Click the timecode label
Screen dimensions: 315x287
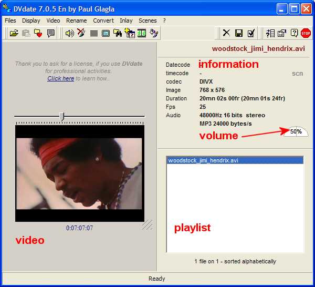(177, 73)
